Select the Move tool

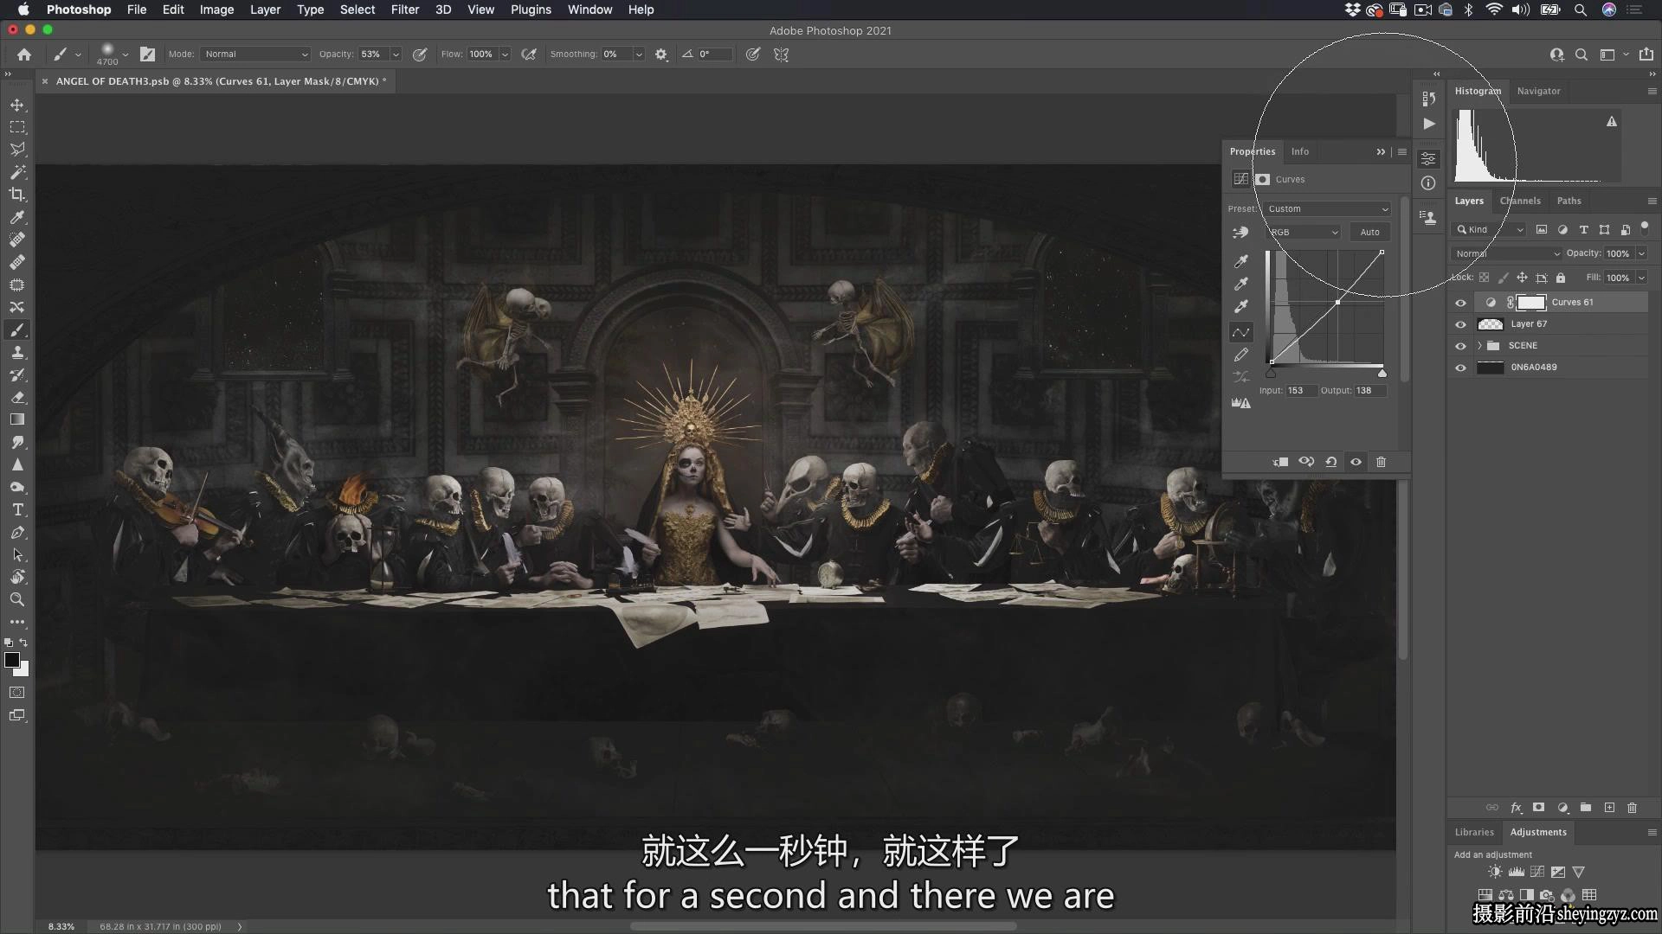(x=17, y=105)
